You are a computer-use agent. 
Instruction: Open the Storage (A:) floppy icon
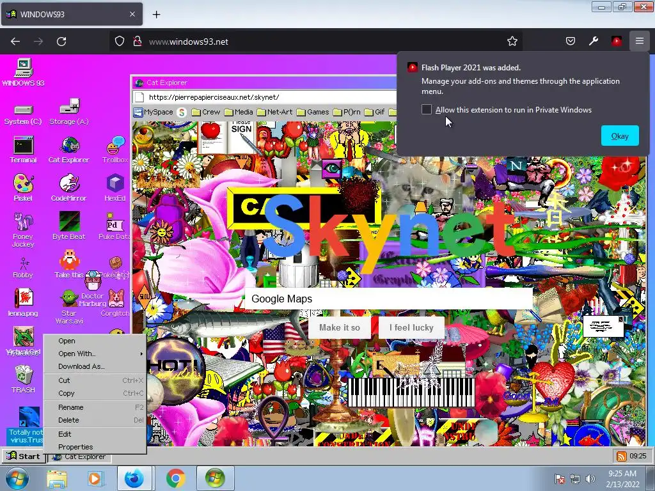[x=69, y=112]
